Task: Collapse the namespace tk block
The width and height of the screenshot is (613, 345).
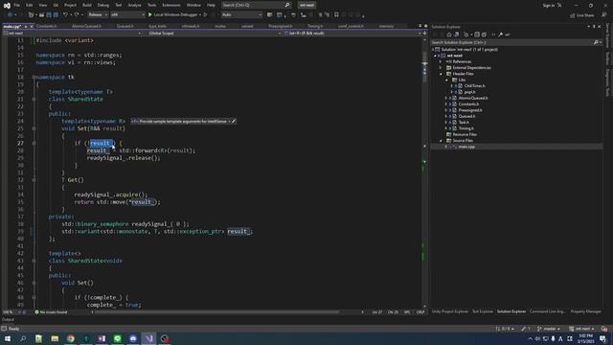Action: 34,77
